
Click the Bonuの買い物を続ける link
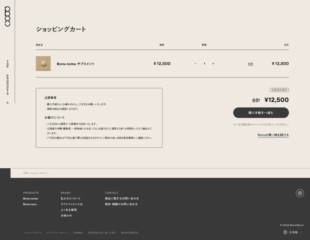click(x=273, y=135)
